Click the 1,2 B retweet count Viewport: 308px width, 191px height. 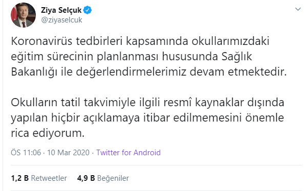(20, 178)
